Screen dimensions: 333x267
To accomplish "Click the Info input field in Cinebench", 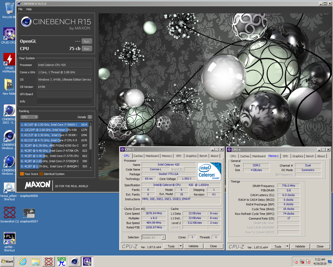I will tap(65, 101).
